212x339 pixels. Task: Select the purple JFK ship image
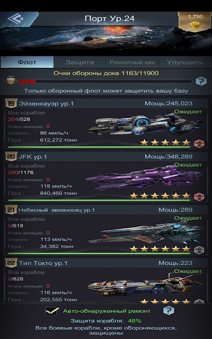click(x=143, y=178)
